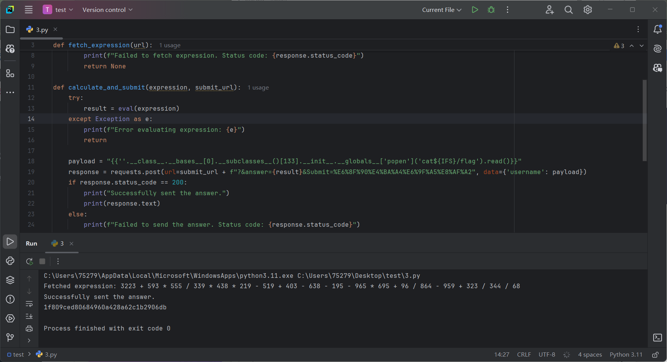
Task: Show usages of calculate_and_submit '1 usage' hint
Action: pos(258,88)
